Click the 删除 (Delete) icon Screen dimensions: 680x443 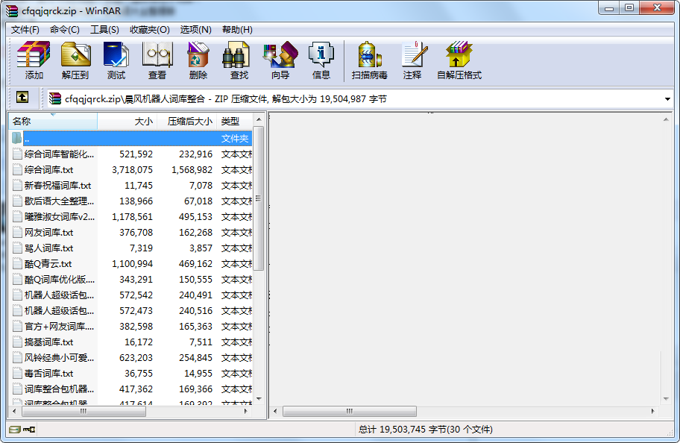pyautogui.click(x=198, y=60)
